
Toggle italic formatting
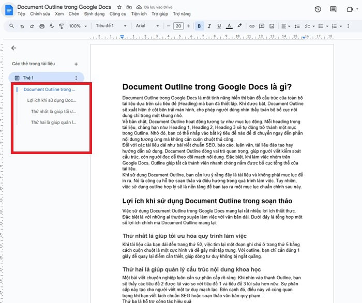tap(209, 26)
